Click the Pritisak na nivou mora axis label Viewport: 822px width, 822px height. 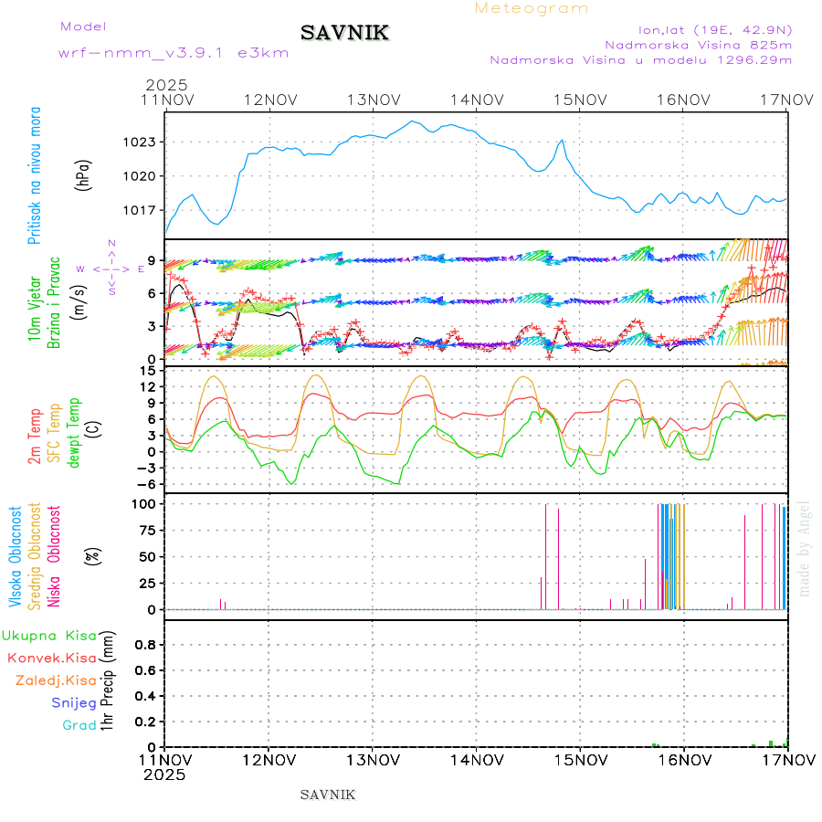click(36, 175)
